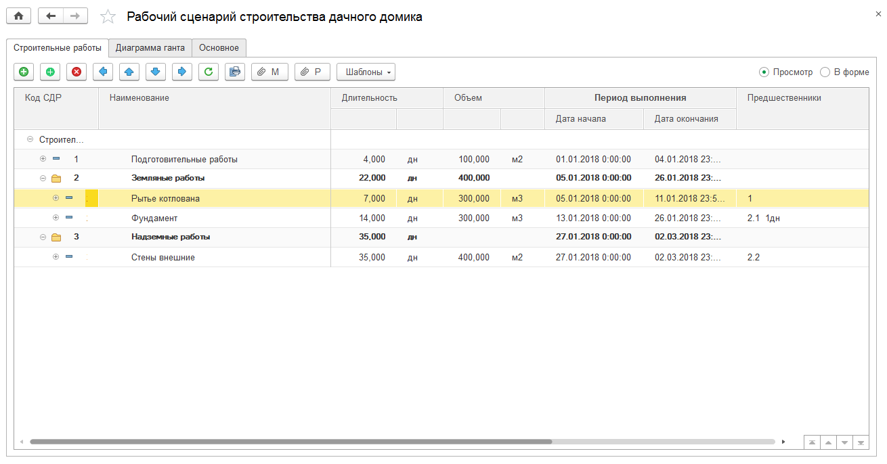Click the horizontal scrollbar thumb

point(291,442)
